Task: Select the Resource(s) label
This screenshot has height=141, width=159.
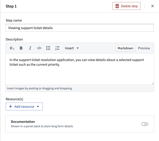Action: pyautogui.click(x=14, y=99)
